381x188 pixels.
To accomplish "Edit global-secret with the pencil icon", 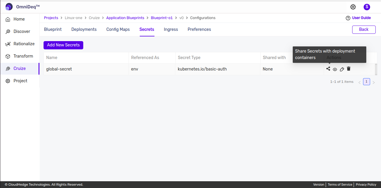I will click(342, 69).
